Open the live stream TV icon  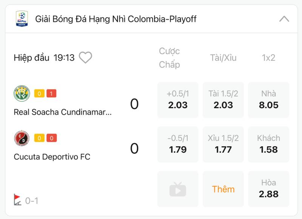(178, 189)
